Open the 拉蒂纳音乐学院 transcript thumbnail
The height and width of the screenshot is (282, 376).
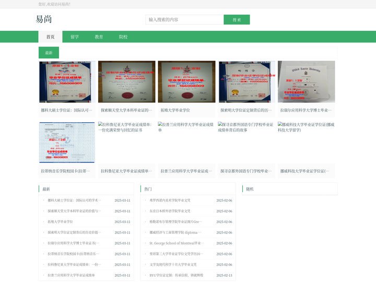pyautogui.click(x=67, y=143)
